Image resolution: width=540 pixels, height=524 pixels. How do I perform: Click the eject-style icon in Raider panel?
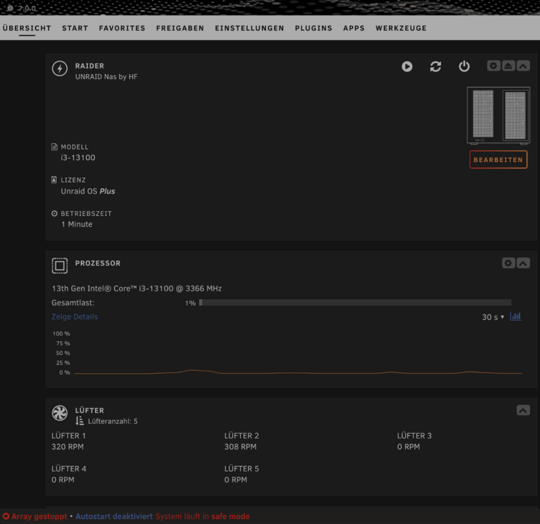(x=509, y=66)
